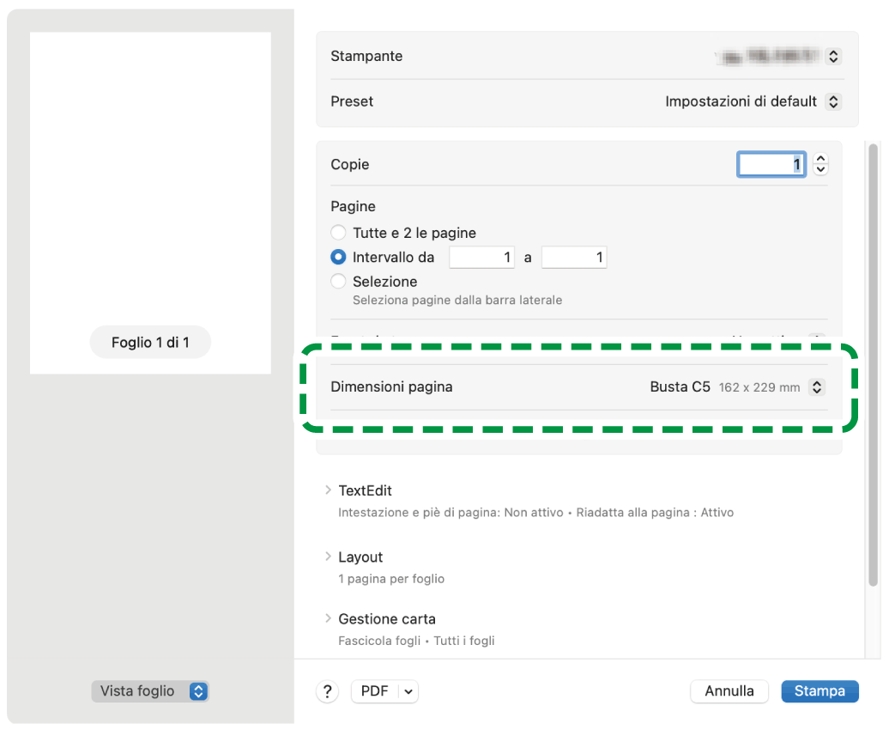Expand the Gestione carta section
889x730 pixels.
tap(328, 618)
